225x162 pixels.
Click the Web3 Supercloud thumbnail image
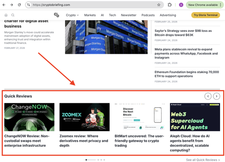[x=195, y=117]
